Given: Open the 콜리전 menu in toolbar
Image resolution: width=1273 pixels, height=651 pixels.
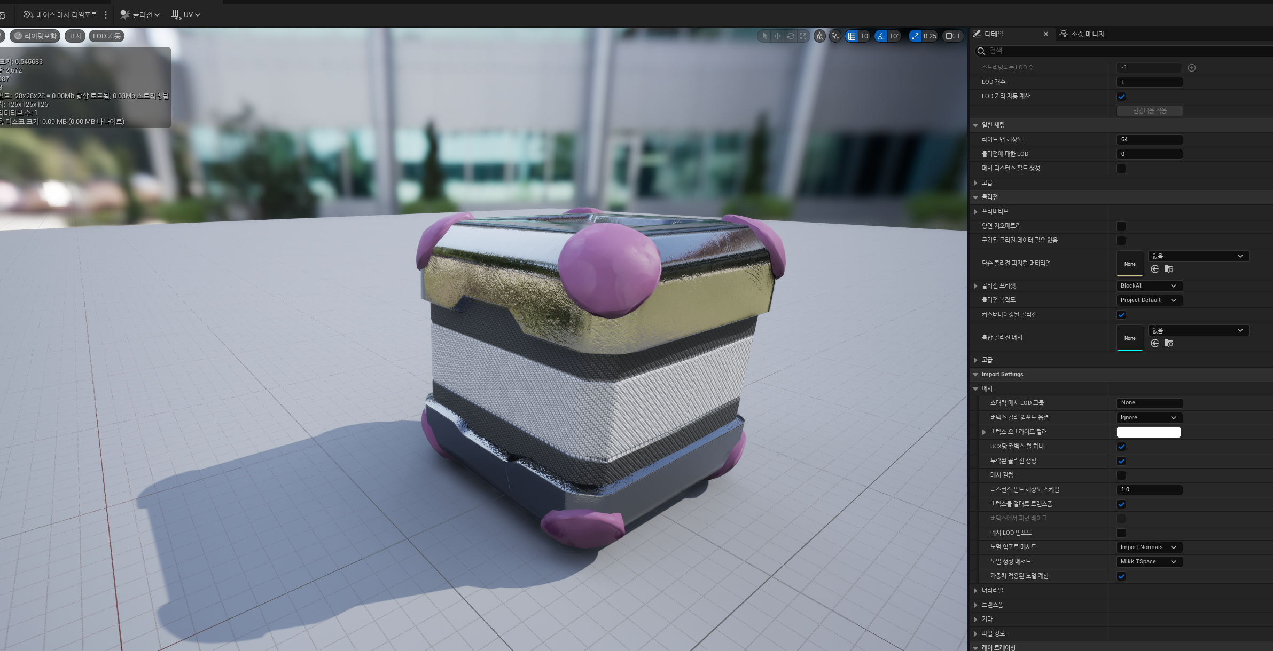Looking at the screenshot, I should point(140,15).
